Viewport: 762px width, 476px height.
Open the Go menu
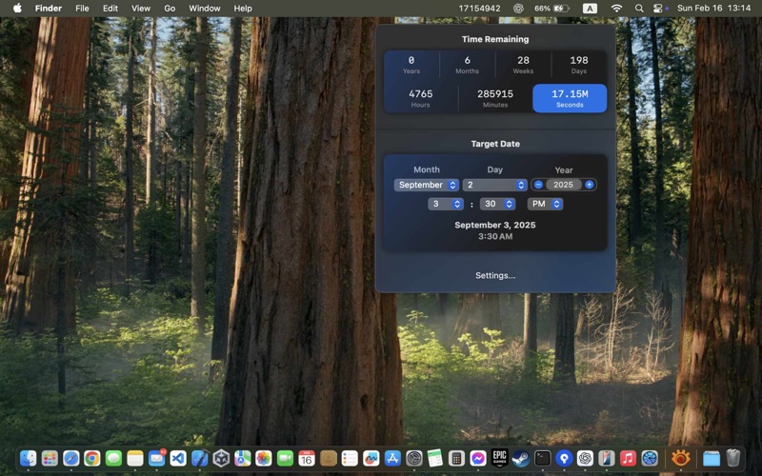170,9
